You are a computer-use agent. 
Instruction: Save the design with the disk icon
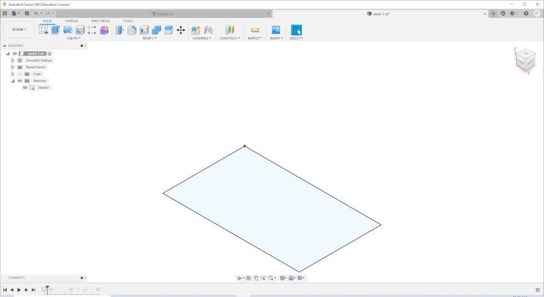coord(27,14)
